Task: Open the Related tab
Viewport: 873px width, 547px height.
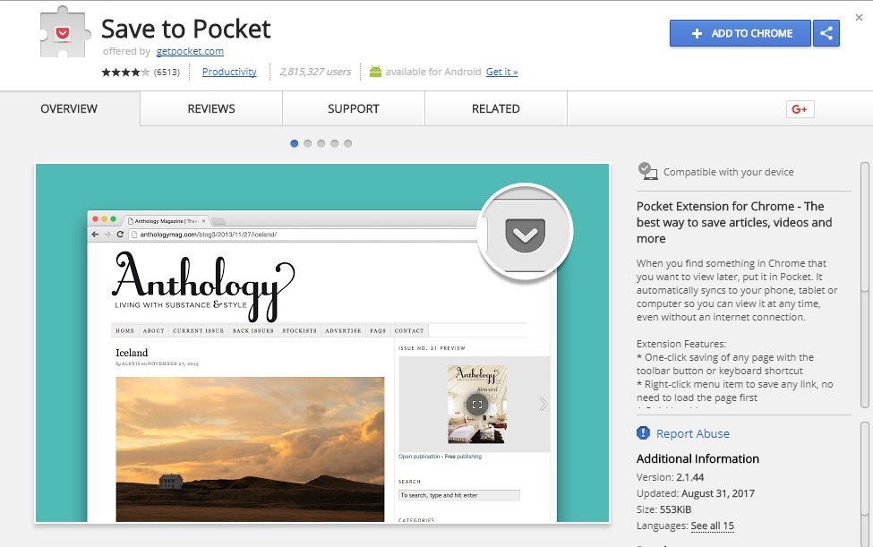Action: pos(496,109)
